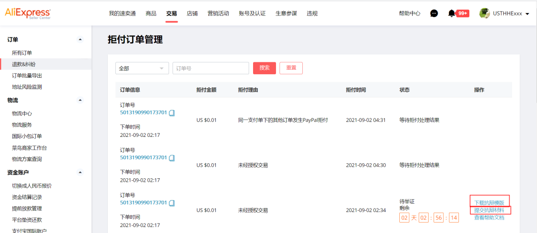Open the chat message bubble icon

click(434, 13)
